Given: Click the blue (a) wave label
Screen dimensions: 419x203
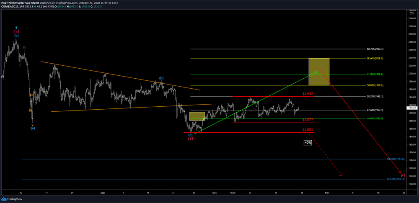Looking at the screenshot, I should 32,128.
